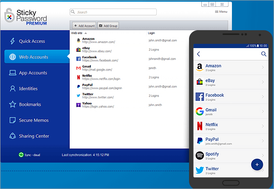Screen dimensions: 274x189
Task: Expand the PayPal entry chevron on phone
Action: pos(263,140)
